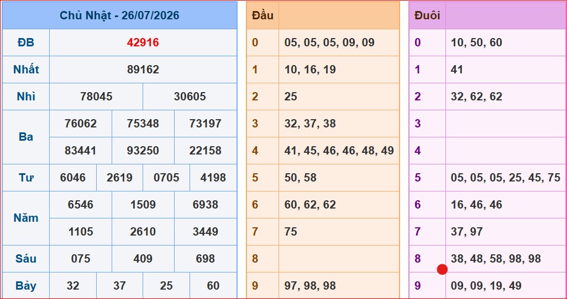Select Ba prize number 83441

81,151
